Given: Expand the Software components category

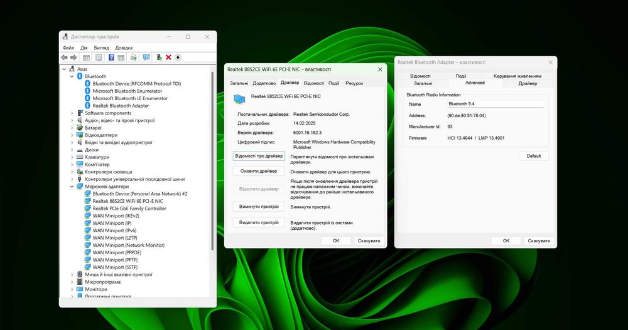Looking at the screenshot, I should pyautogui.click(x=72, y=113).
